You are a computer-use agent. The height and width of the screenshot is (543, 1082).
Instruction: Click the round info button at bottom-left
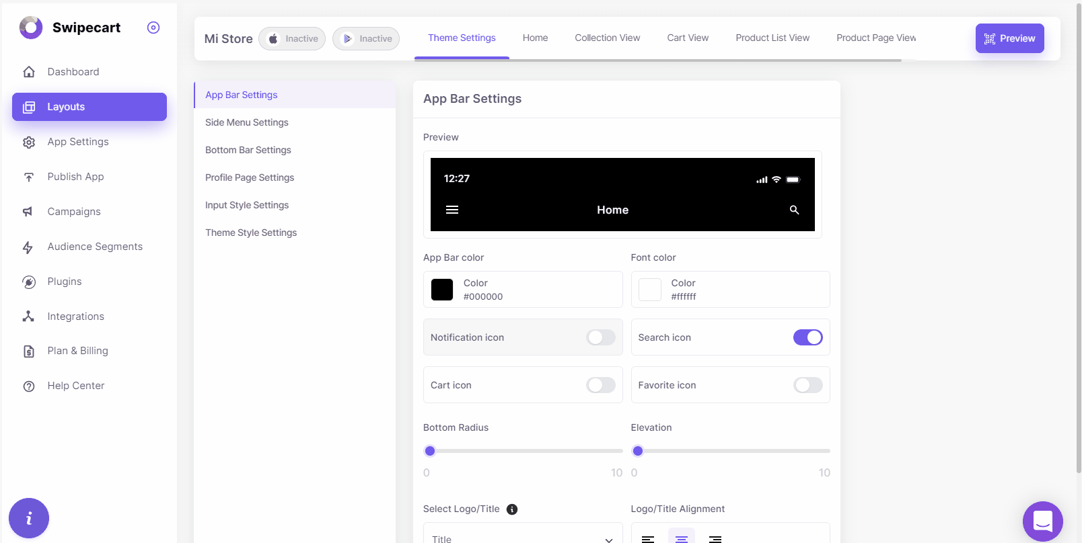(x=29, y=518)
